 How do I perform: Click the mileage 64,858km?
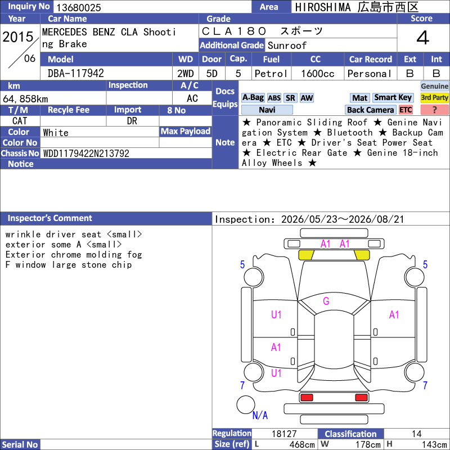coord(25,99)
